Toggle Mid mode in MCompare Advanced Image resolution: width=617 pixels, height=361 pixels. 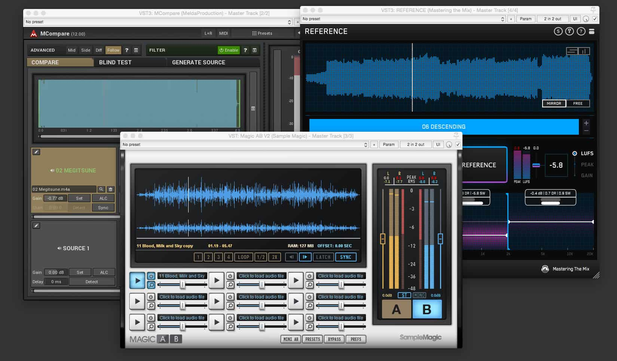tap(72, 50)
